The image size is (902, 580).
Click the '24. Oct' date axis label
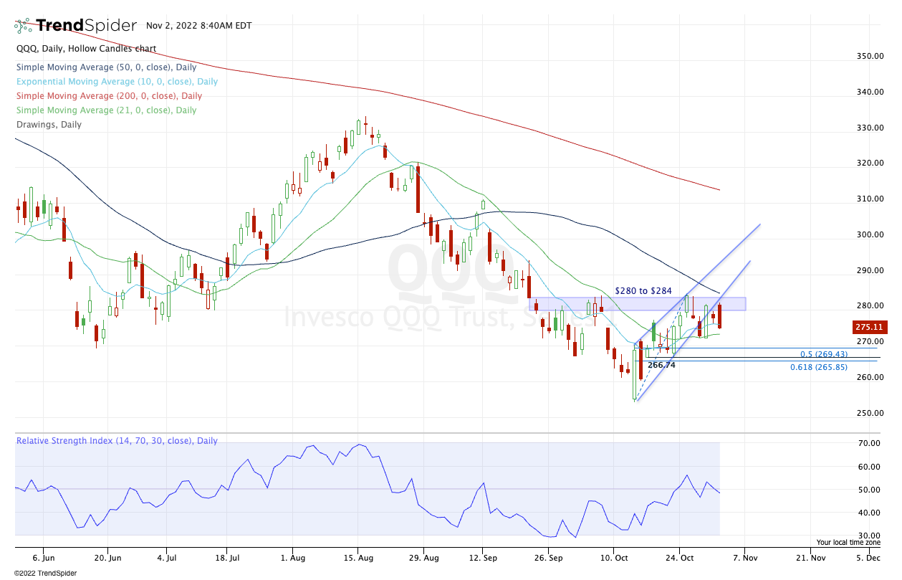679,556
